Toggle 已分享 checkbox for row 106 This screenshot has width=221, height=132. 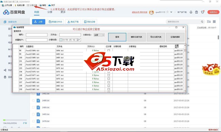[109, 79]
